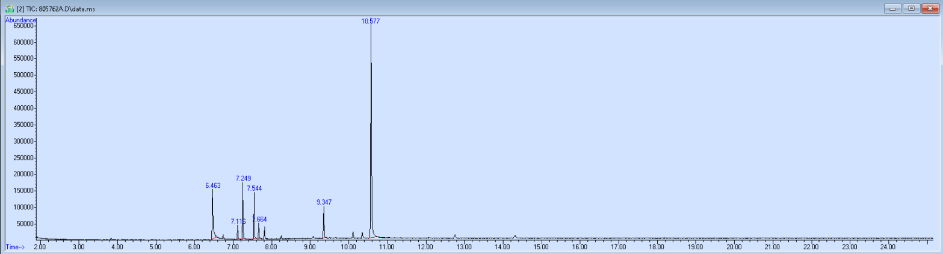Click the 13.00 time axis value
Screen dimensions: 943x254
pyautogui.click(x=464, y=247)
